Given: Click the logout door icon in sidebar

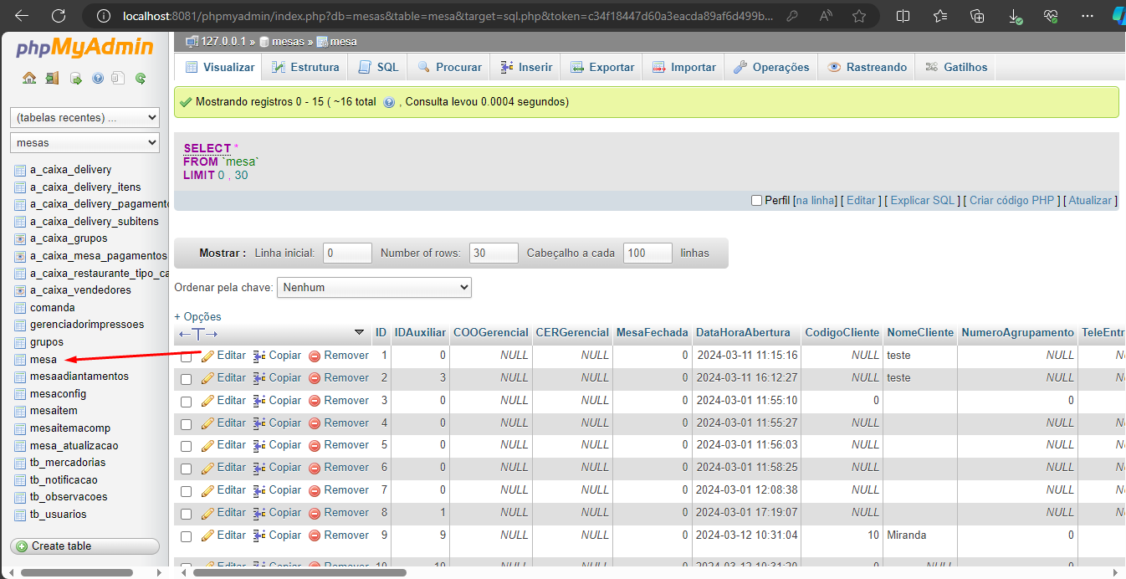Looking at the screenshot, I should 52,79.
